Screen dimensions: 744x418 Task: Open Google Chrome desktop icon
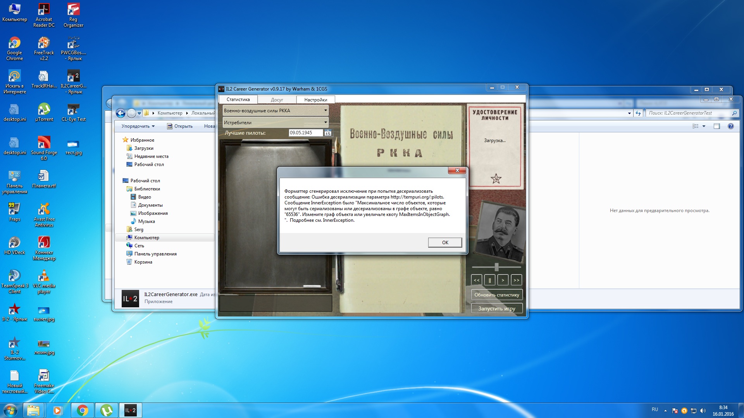(14, 49)
